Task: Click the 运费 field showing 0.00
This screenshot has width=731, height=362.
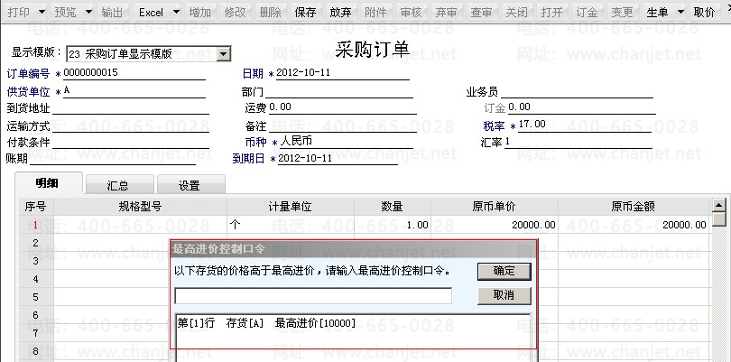Action: tap(343, 107)
